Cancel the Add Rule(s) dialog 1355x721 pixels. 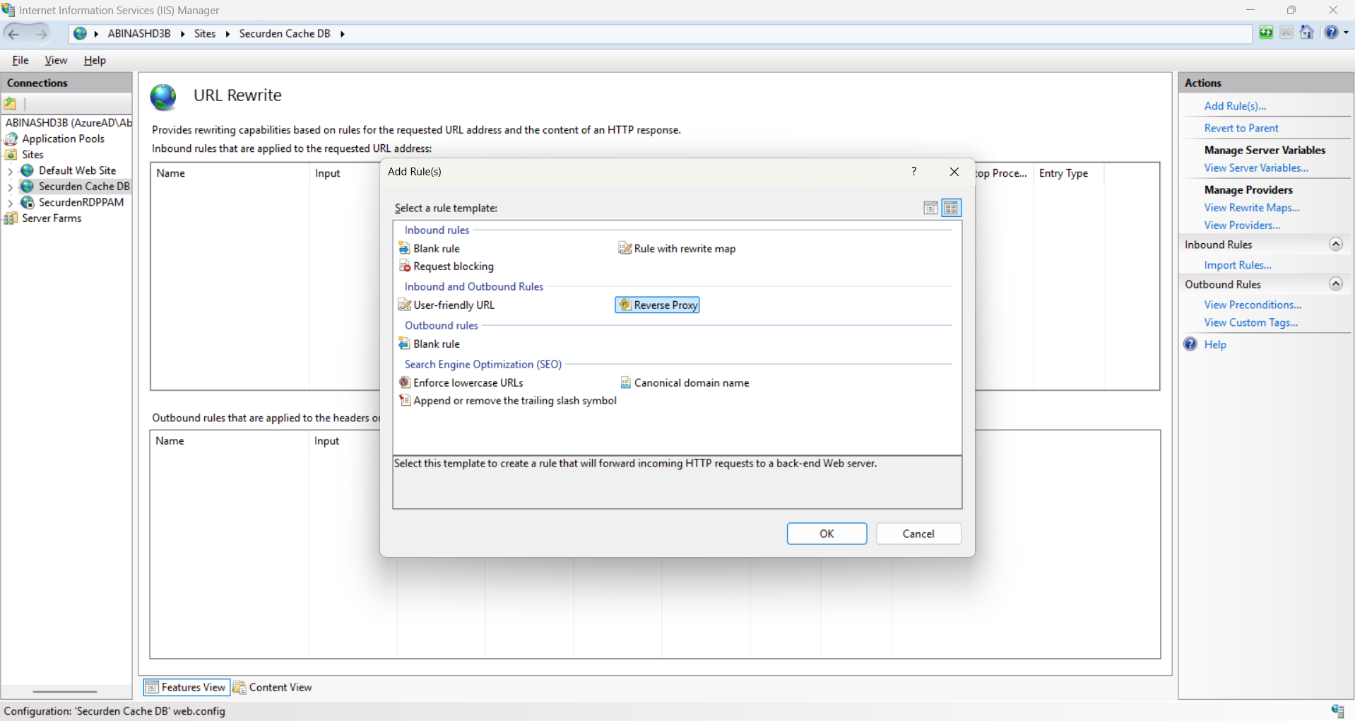click(918, 534)
